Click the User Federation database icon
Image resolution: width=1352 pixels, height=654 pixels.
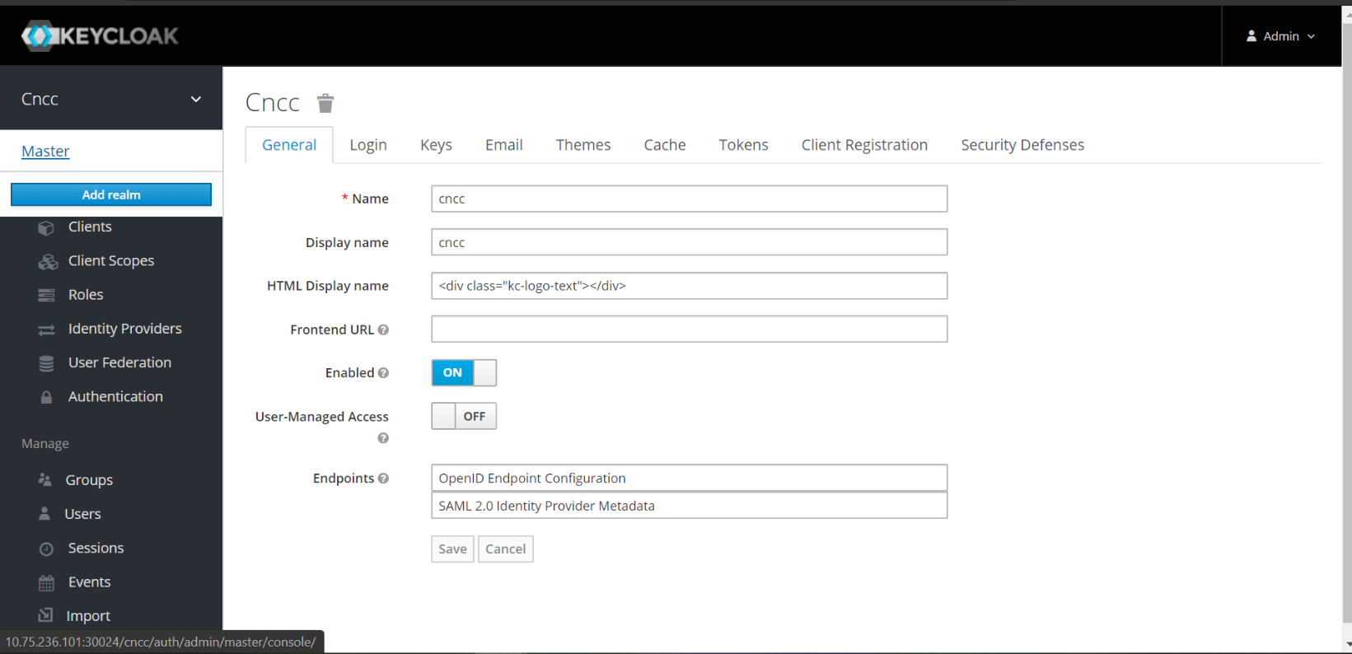pyautogui.click(x=46, y=363)
